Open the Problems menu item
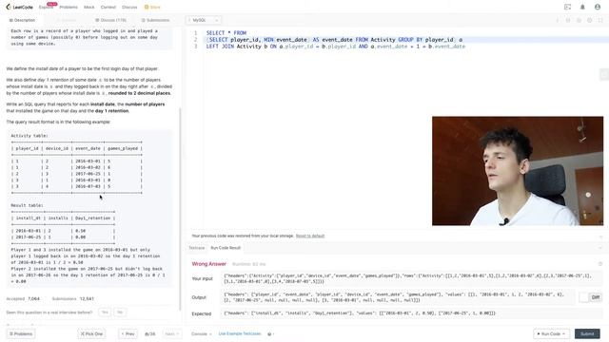 69,7
